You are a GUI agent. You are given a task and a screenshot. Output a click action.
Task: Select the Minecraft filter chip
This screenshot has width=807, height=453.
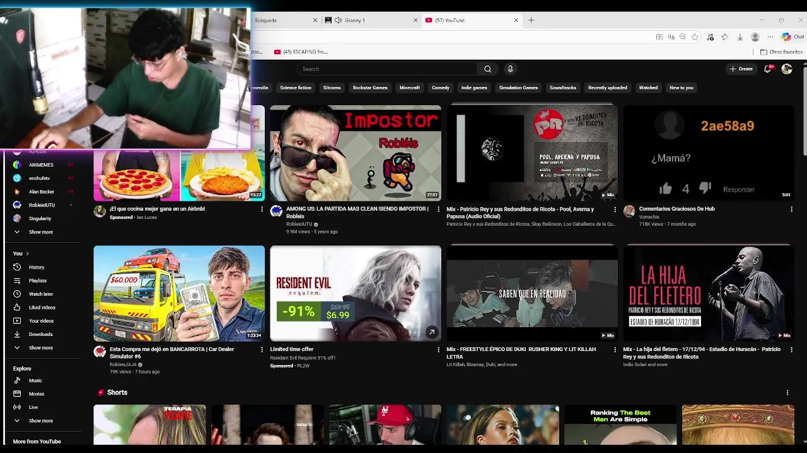coord(410,87)
